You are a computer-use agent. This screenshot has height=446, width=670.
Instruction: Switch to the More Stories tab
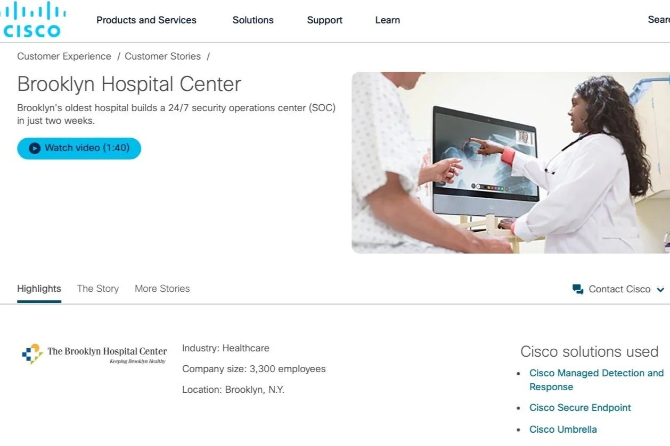click(162, 289)
